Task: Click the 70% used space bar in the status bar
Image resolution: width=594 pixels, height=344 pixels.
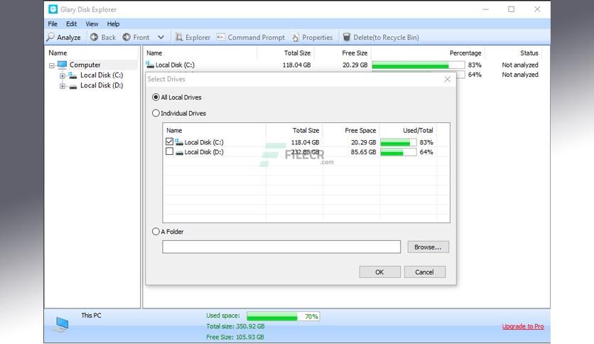Action: point(283,316)
